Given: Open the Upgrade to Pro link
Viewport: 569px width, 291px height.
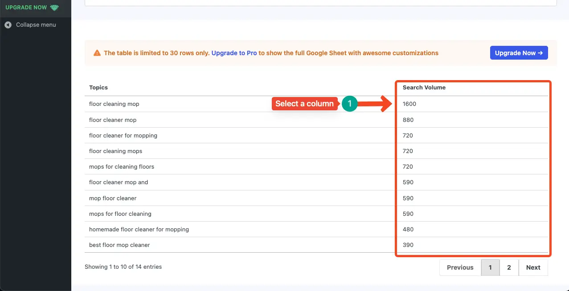Looking at the screenshot, I should (x=234, y=53).
